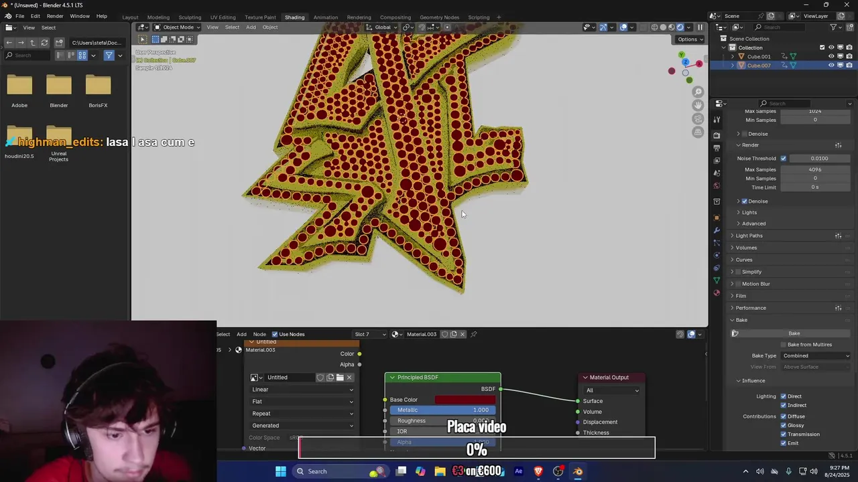Expand the Performance panel

750,308
